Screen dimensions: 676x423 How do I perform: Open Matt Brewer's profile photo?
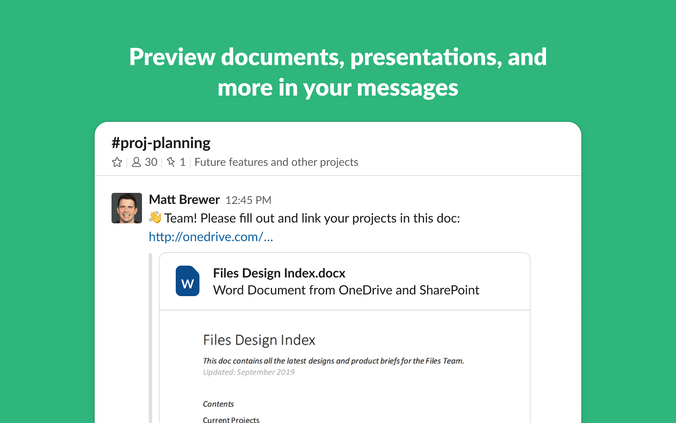tap(127, 208)
